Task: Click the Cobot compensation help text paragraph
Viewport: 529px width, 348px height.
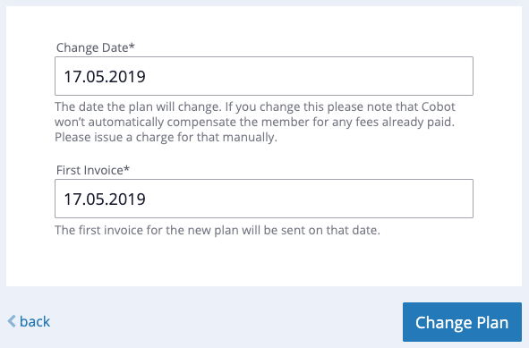Action: pos(255,122)
